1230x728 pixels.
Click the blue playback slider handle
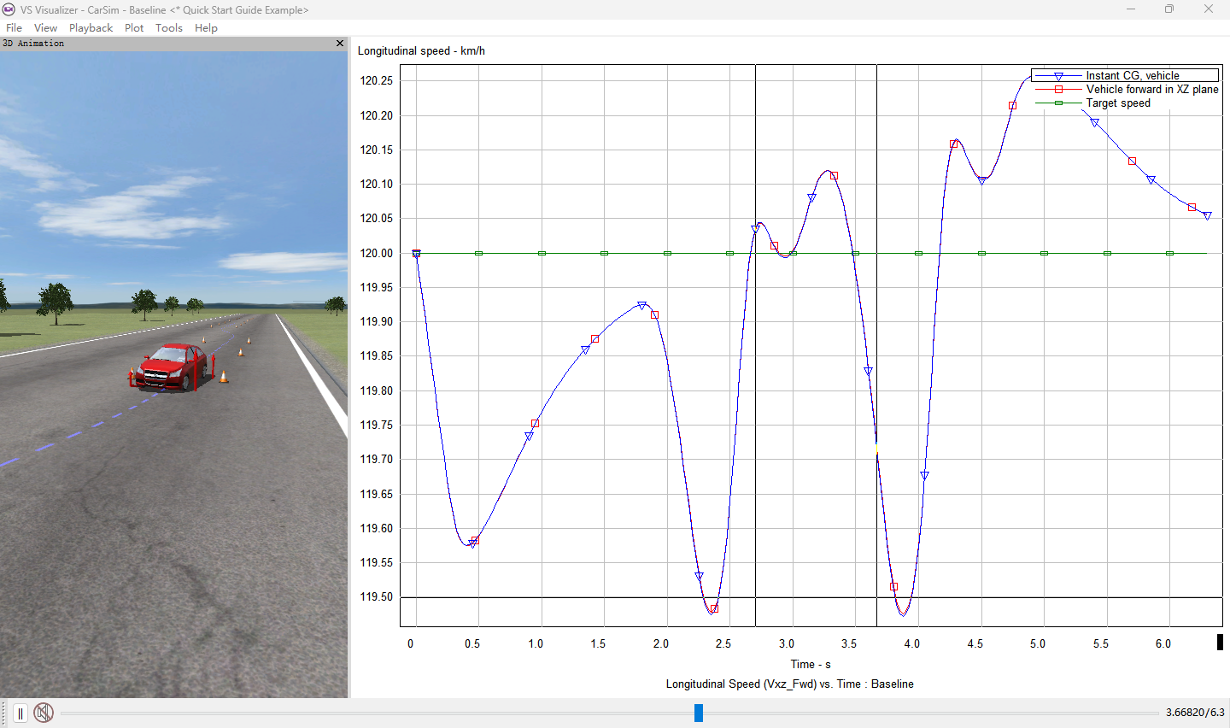click(698, 713)
